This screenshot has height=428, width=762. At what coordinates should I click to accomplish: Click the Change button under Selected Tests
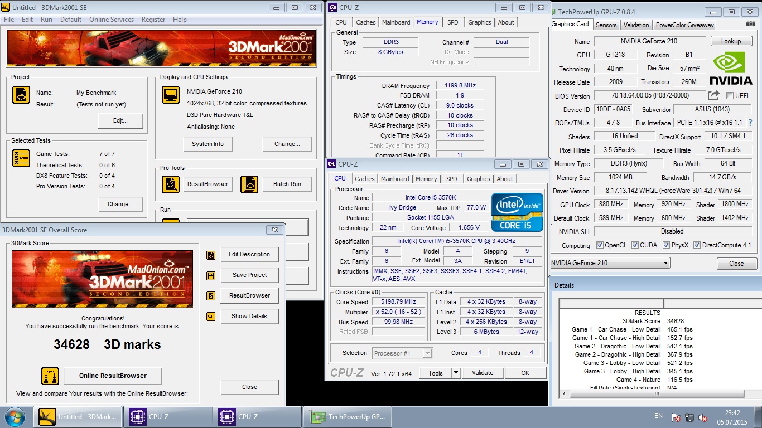click(x=120, y=204)
